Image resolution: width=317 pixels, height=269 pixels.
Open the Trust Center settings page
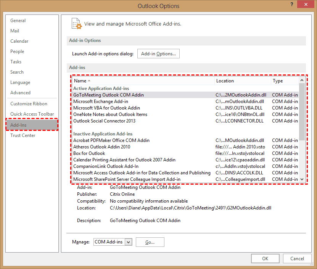23,135
